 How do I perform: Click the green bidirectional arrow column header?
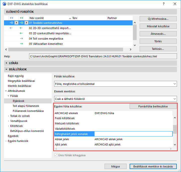point(22,18)
